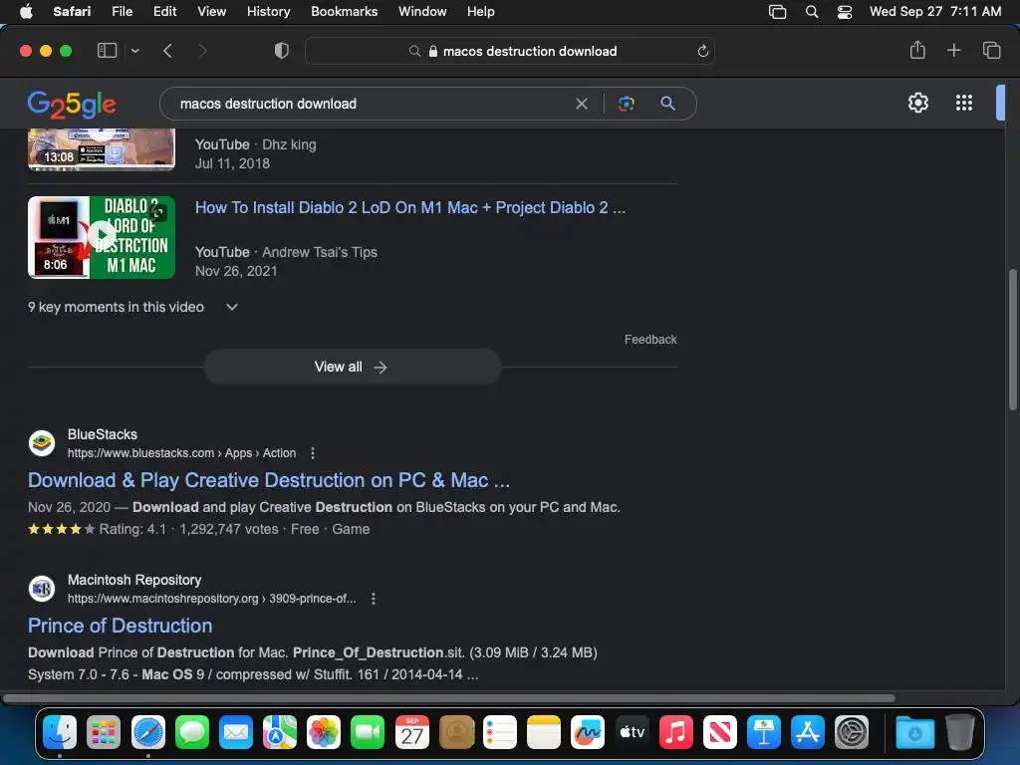The width and height of the screenshot is (1020, 765).
Task: Open Notes app in the Dock
Action: (544, 732)
